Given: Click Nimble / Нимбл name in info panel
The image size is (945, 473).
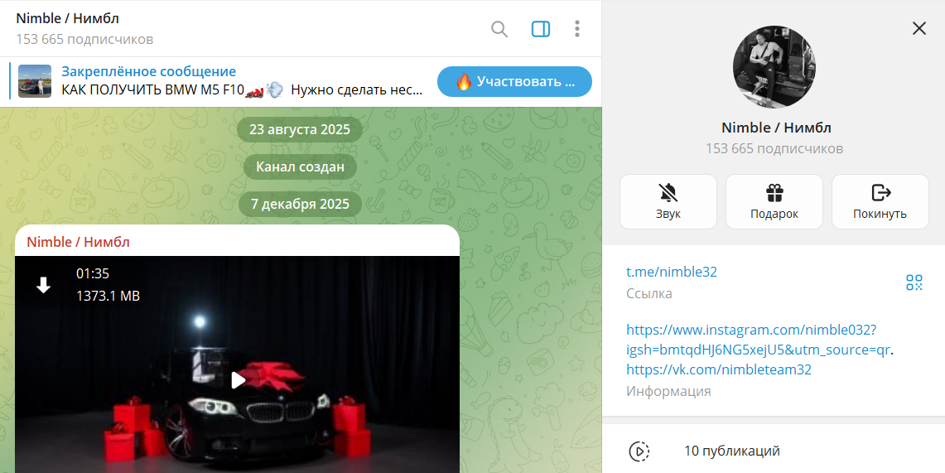Looking at the screenshot, I should tap(776, 128).
